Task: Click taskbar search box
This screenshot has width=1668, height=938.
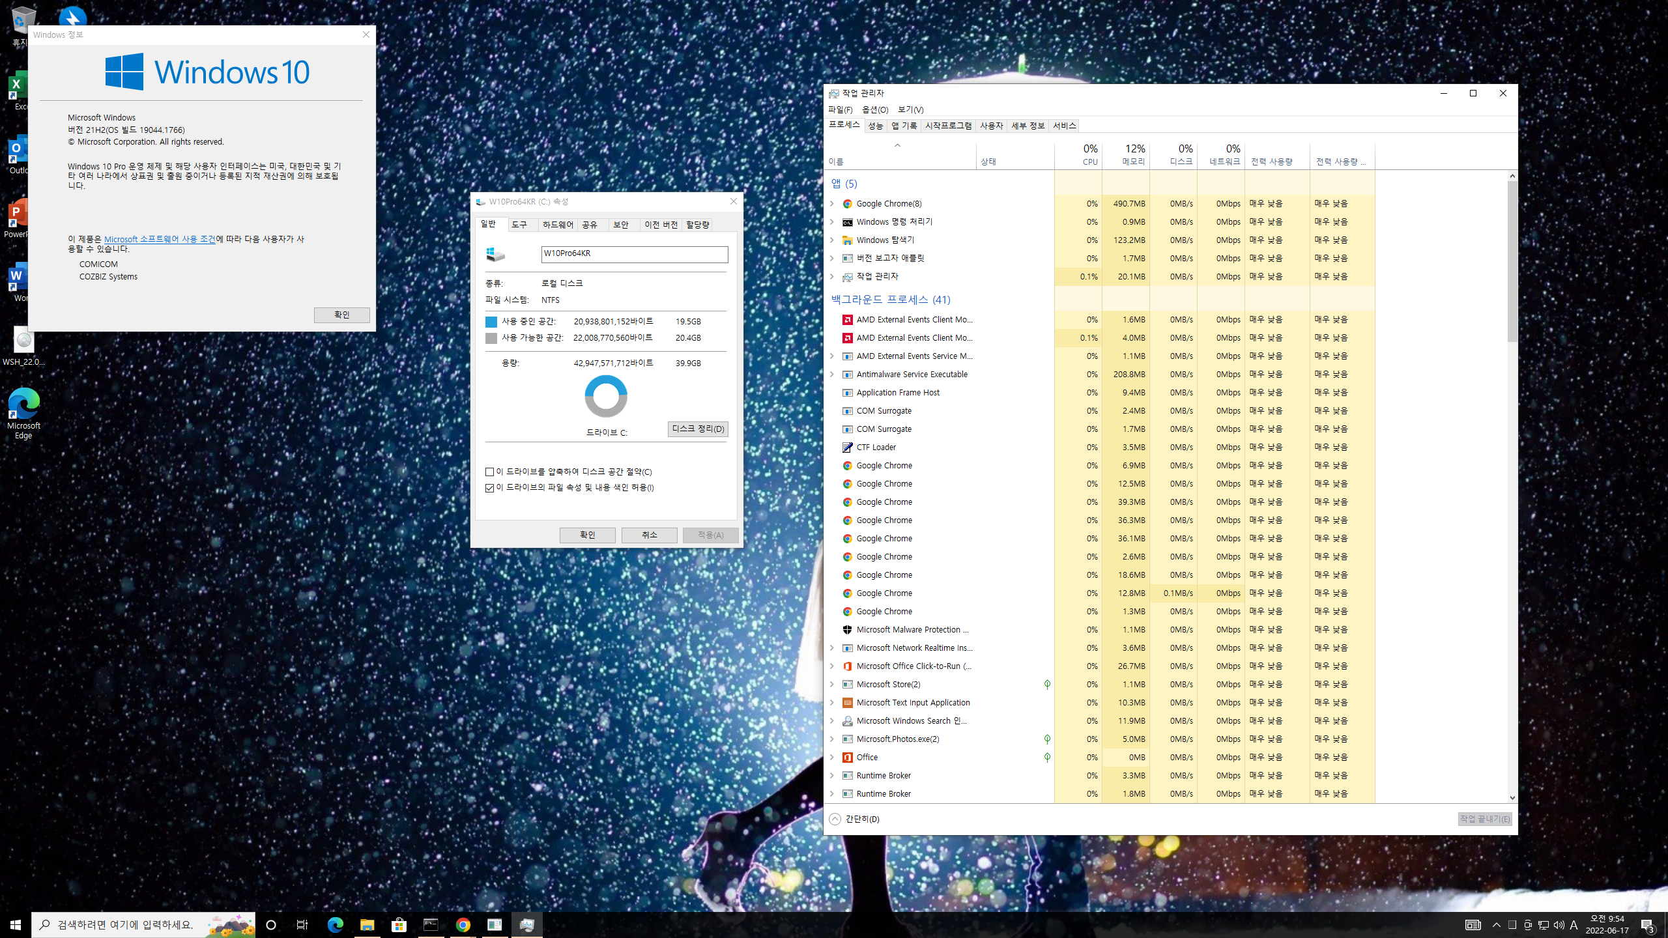Action: click(x=143, y=924)
